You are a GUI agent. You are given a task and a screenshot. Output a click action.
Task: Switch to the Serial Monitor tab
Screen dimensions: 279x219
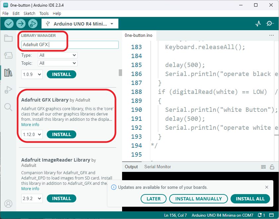click(x=158, y=167)
